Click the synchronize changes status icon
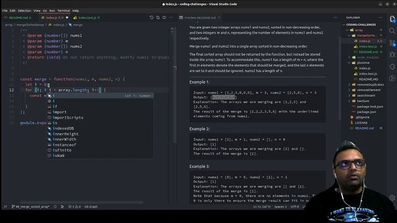Screen dimensions: 397x223 click(x=55, y=206)
